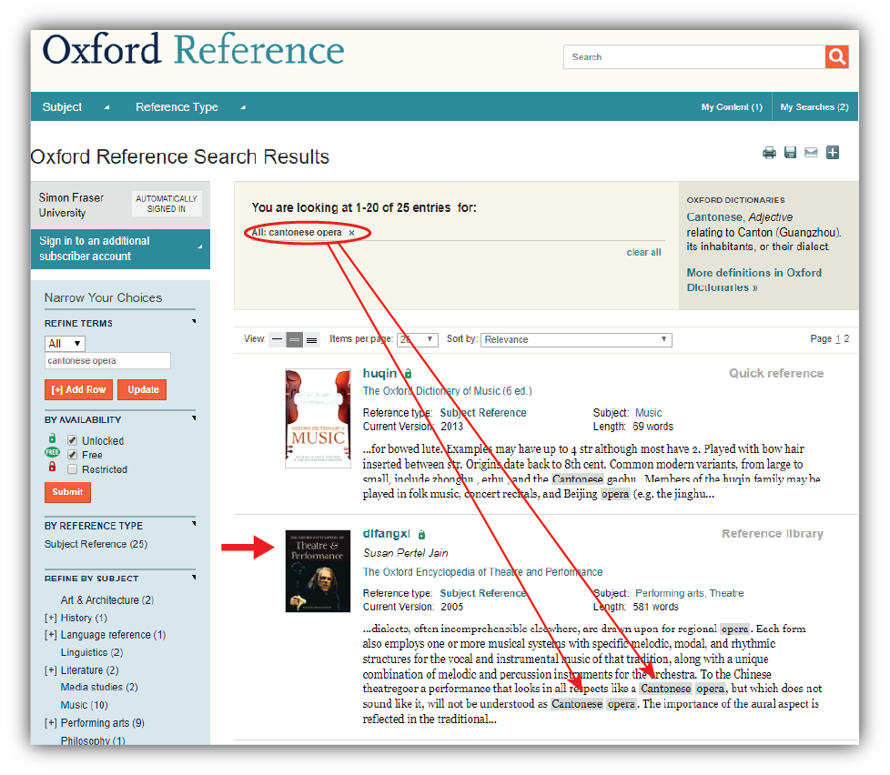Click the green padlock beside difangxi
The image size is (890, 775).
421,535
